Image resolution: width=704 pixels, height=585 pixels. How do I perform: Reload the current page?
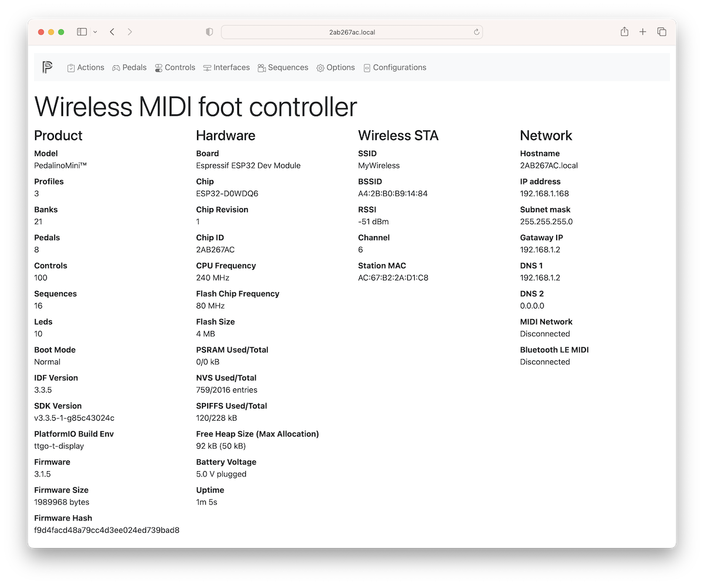coord(477,32)
